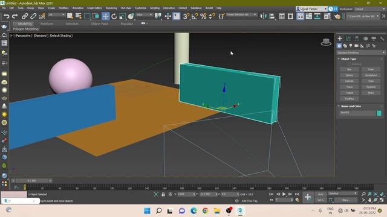Click the Sphere primitive button
This screenshot has height=217, width=387.
point(349,75)
